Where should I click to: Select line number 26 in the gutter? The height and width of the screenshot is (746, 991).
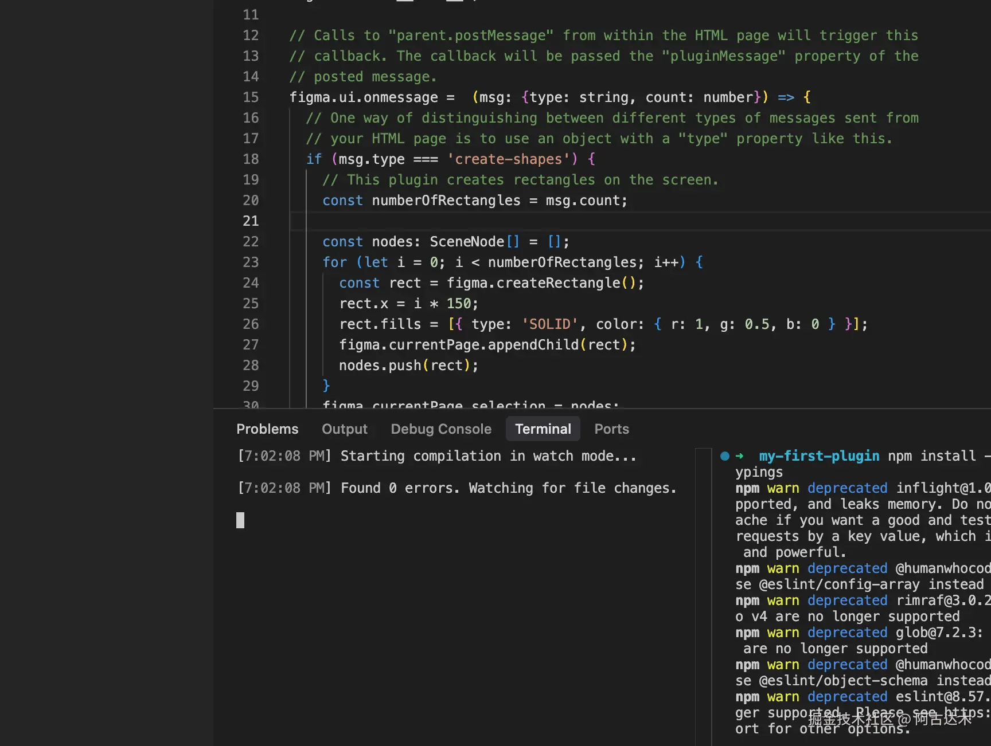[x=251, y=324]
